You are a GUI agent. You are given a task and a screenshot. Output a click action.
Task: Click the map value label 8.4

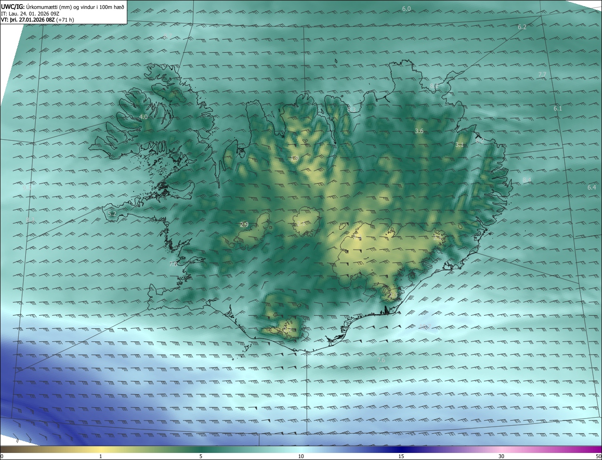(x=527, y=180)
